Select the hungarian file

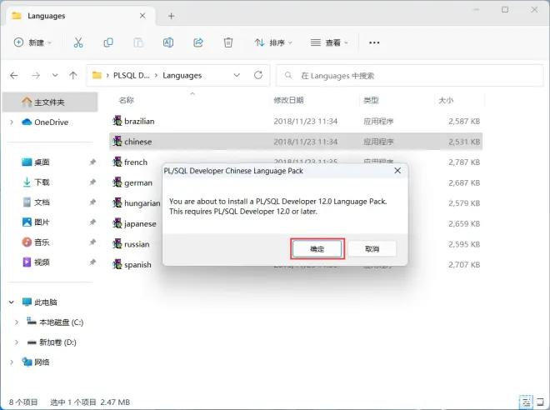pos(136,203)
